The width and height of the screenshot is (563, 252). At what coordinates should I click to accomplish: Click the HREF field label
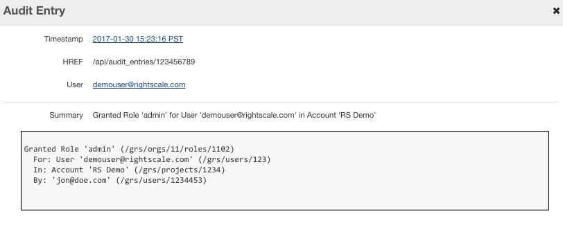[x=73, y=62]
